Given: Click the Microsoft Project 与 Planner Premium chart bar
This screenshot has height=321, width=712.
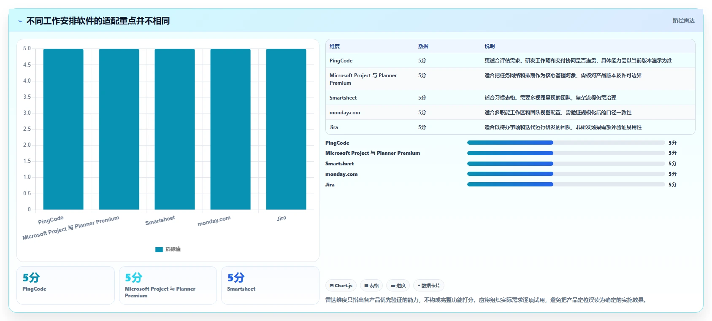Looking at the screenshot, I should 119,129.
